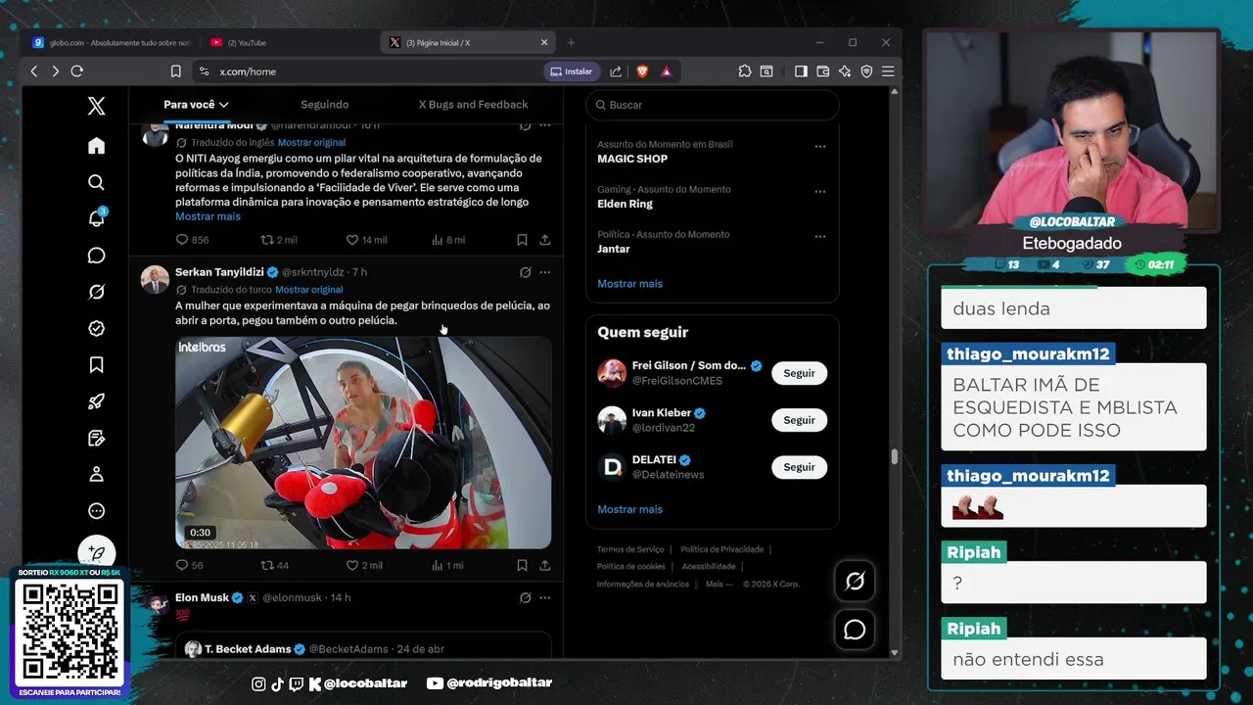Click the Instalar app button
The height and width of the screenshot is (705, 1253).
[x=571, y=71]
